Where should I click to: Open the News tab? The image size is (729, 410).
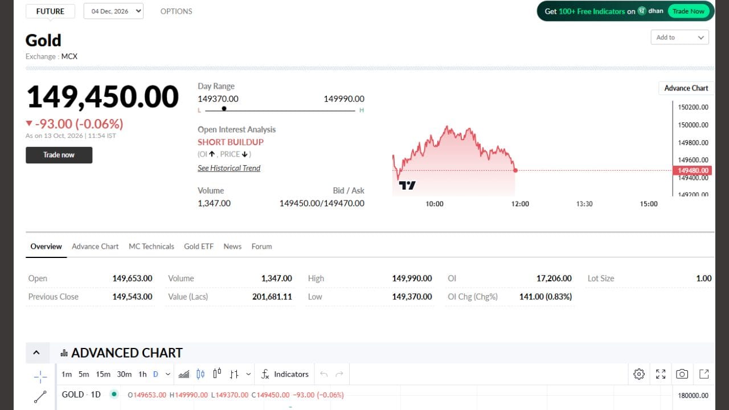point(232,247)
